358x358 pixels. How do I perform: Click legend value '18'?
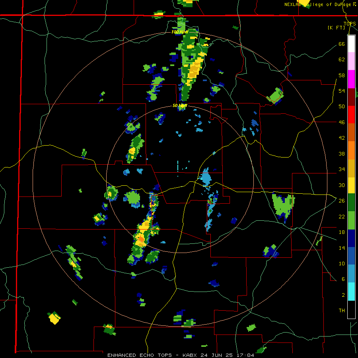pos(342,232)
